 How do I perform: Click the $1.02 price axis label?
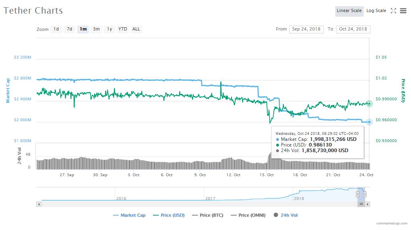[381, 78]
